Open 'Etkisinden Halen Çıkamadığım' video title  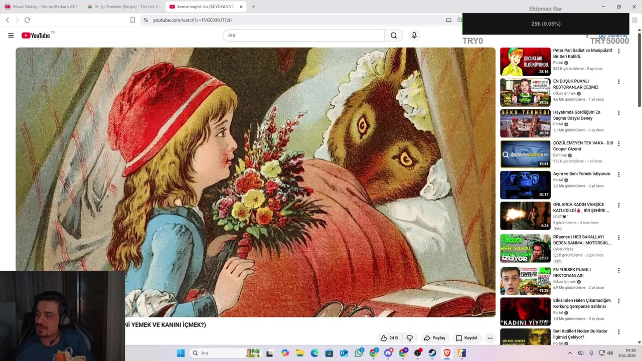[x=582, y=303]
